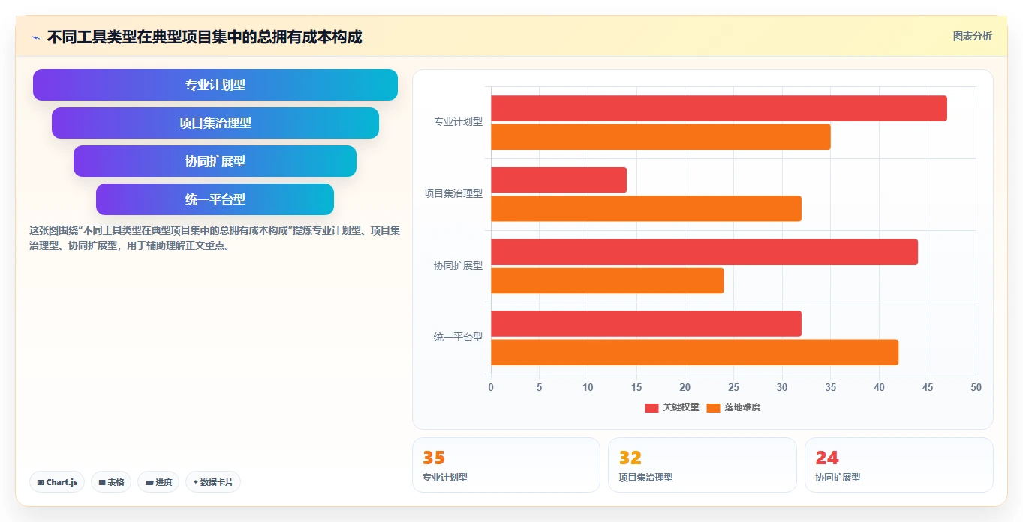Select the 专业计划型 funnel bar
This screenshot has width=1023, height=522.
(215, 85)
